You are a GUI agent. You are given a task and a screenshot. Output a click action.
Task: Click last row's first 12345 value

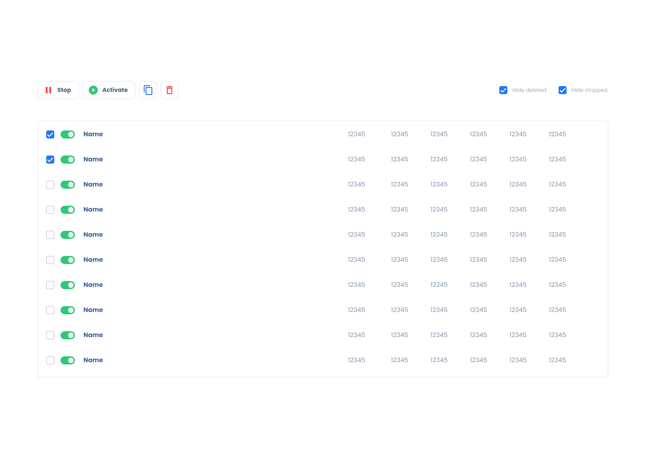tap(356, 360)
